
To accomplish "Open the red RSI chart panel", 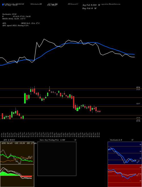I will (x=125, y=176).
